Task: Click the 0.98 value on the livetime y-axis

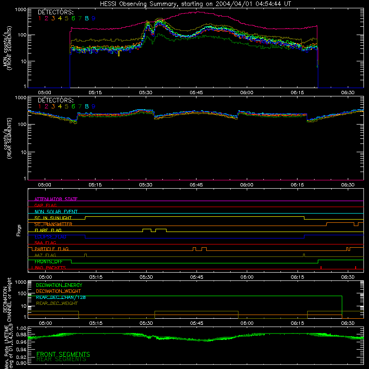Action: [x=21, y=335]
